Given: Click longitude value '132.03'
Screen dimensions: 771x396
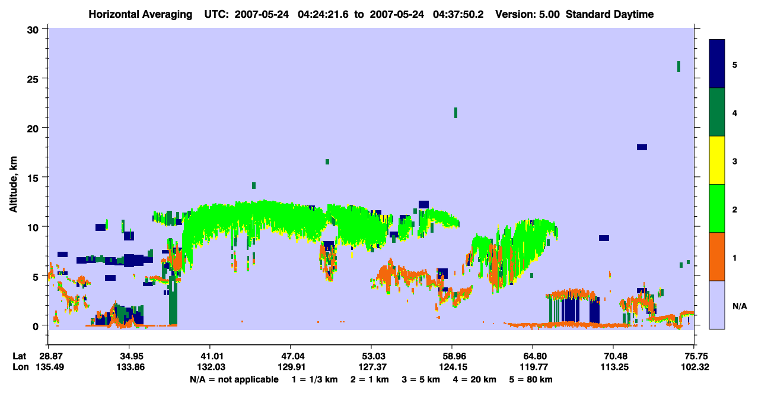Looking at the screenshot, I should pyautogui.click(x=210, y=367).
